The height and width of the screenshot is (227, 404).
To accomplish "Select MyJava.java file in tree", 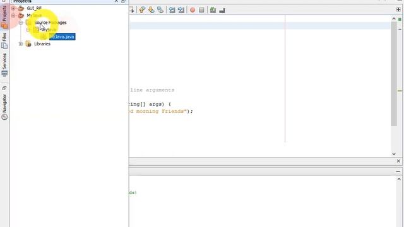I will (62, 37).
